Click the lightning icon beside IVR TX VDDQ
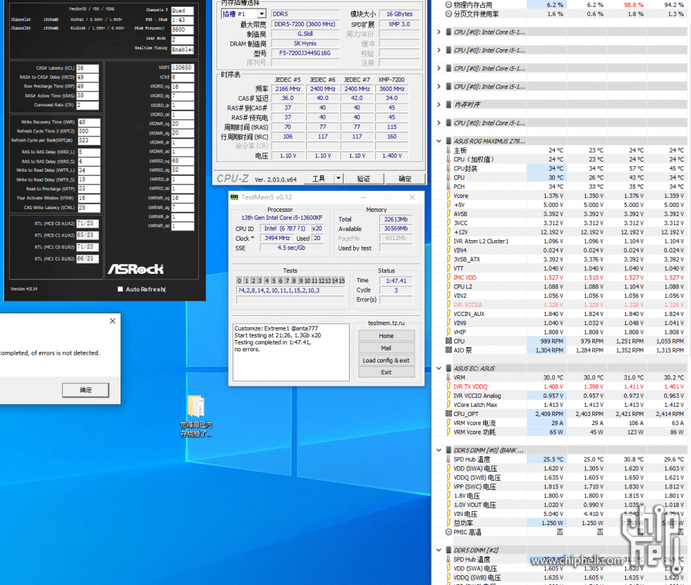The image size is (691, 585). (448, 386)
